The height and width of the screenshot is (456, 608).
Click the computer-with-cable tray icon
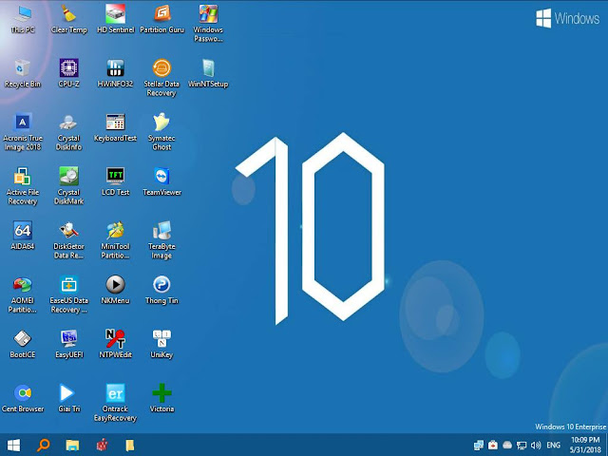(522, 446)
